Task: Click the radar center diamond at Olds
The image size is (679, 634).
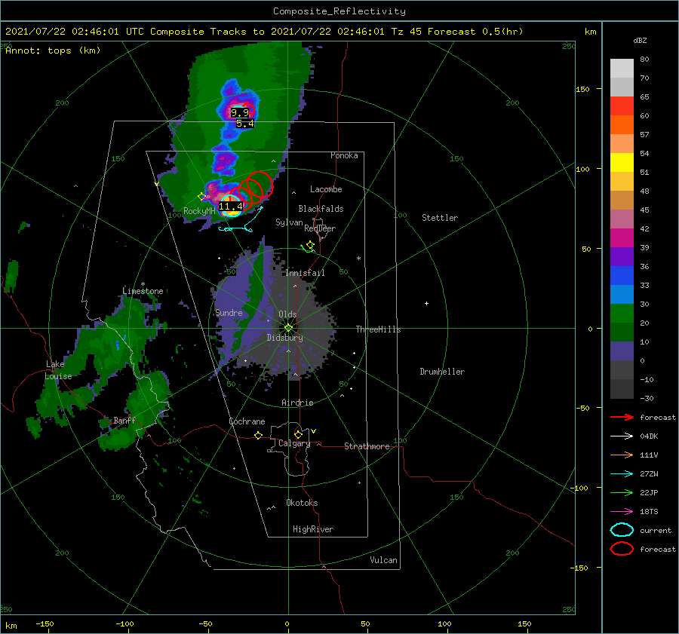Action: point(288,328)
